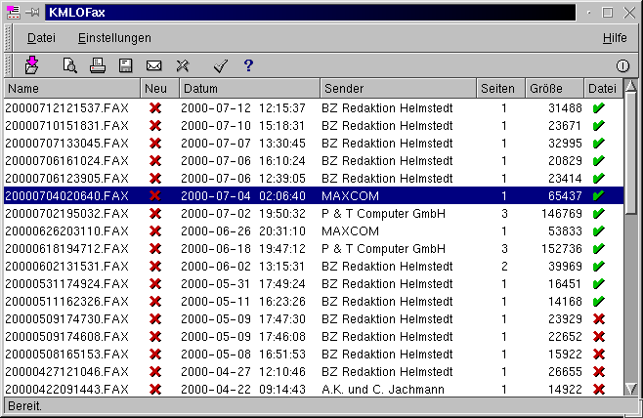Open the window menu icon in title bar
The width and height of the screenshot is (643, 418).
pyautogui.click(x=13, y=13)
